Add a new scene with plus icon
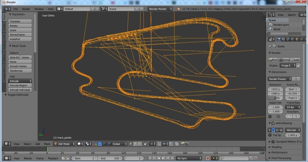 [137, 9]
